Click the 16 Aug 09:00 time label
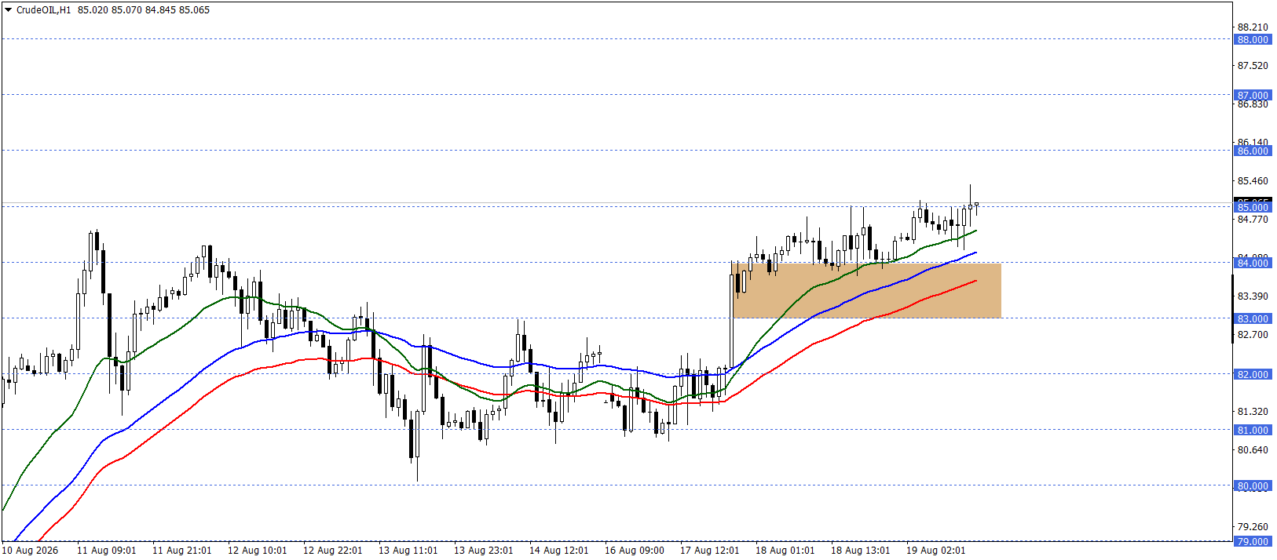The width and height of the screenshot is (1277, 560). 634,551
